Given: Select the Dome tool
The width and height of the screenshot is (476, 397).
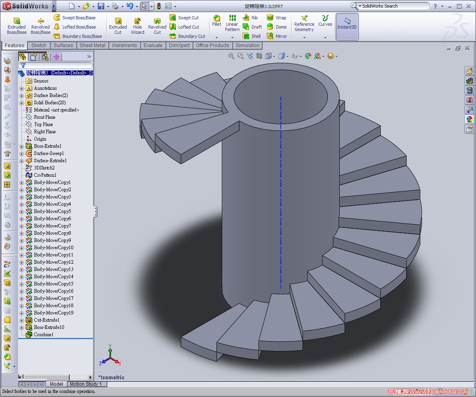Looking at the screenshot, I should (277, 27).
